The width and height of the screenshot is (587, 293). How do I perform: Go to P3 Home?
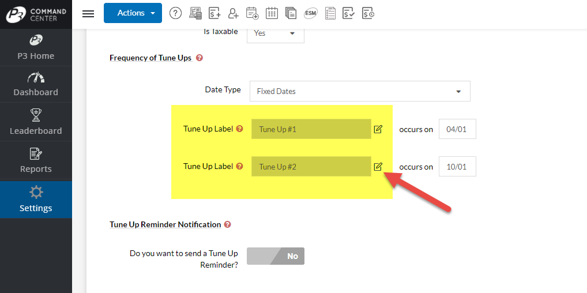pos(36,48)
